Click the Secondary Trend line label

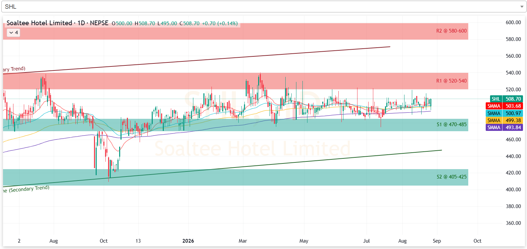pos(26,189)
